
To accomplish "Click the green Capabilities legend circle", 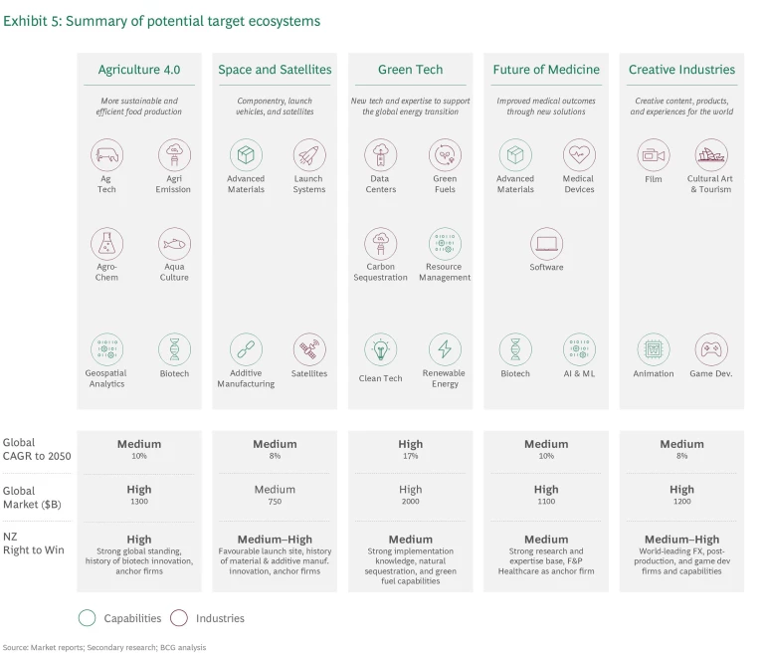I will (x=87, y=617).
